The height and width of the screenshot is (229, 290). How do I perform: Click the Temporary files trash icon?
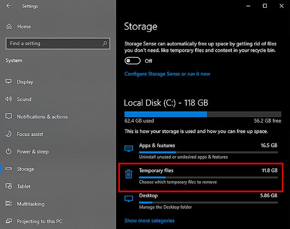[128, 174]
